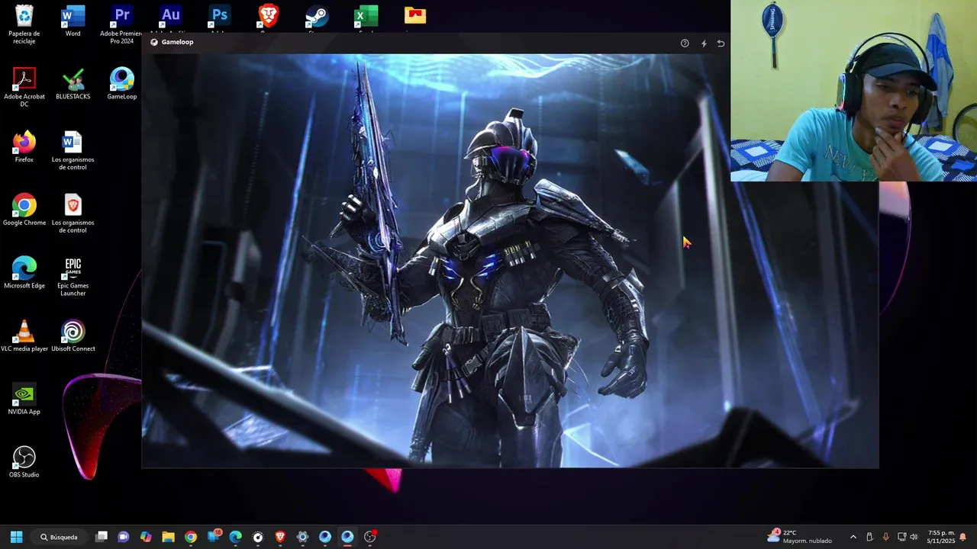Open the volume control in the system tray
Screen dimensions: 977x549
click(914, 537)
